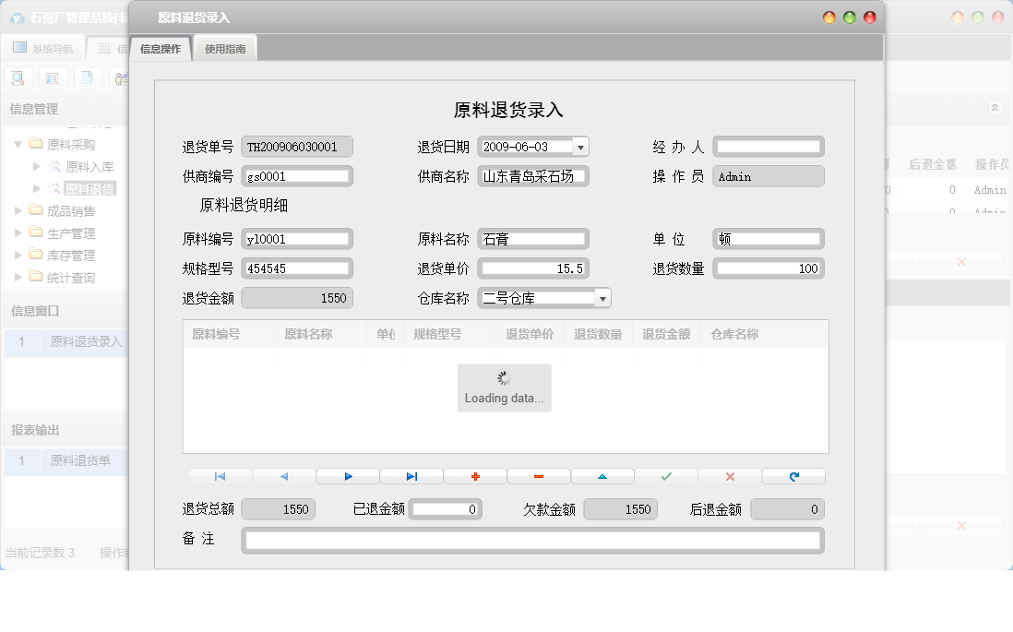Open the 仓库名称 warehouse dropdown
Image resolution: width=1013 pixels, height=632 pixels.
coord(604,298)
